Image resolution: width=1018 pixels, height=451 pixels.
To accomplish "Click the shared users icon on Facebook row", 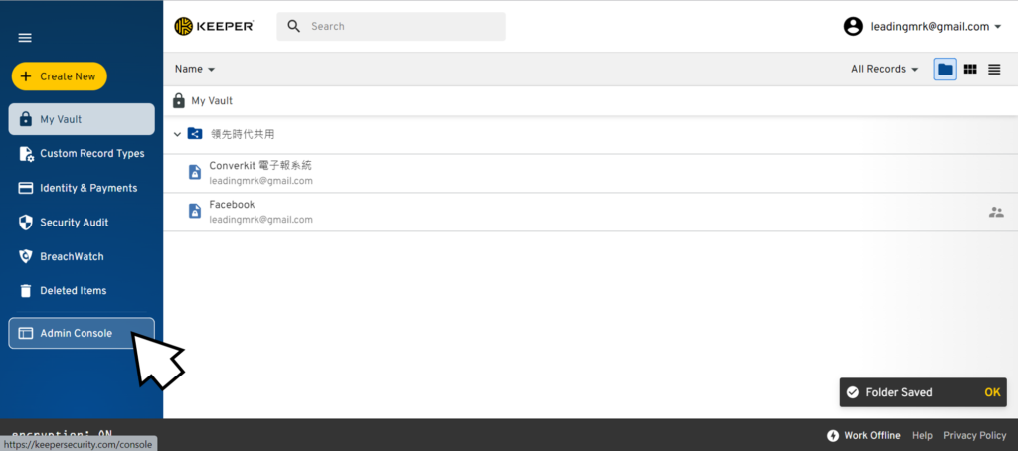I will tap(996, 212).
